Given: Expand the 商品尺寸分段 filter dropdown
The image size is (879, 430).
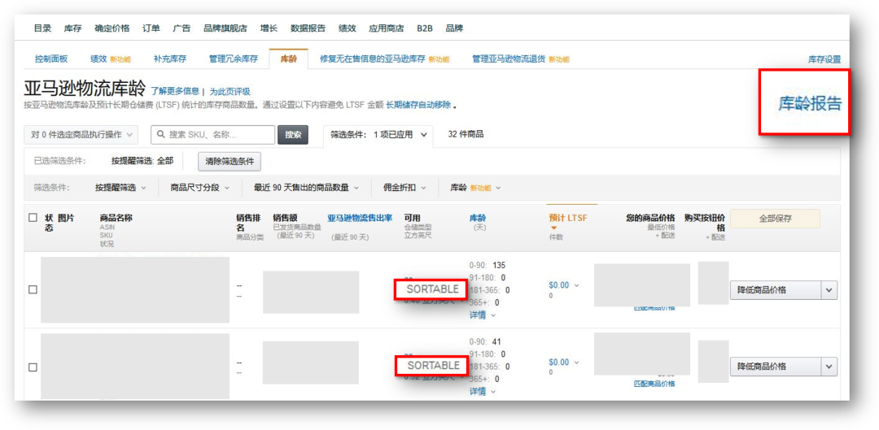Looking at the screenshot, I should [x=200, y=188].
